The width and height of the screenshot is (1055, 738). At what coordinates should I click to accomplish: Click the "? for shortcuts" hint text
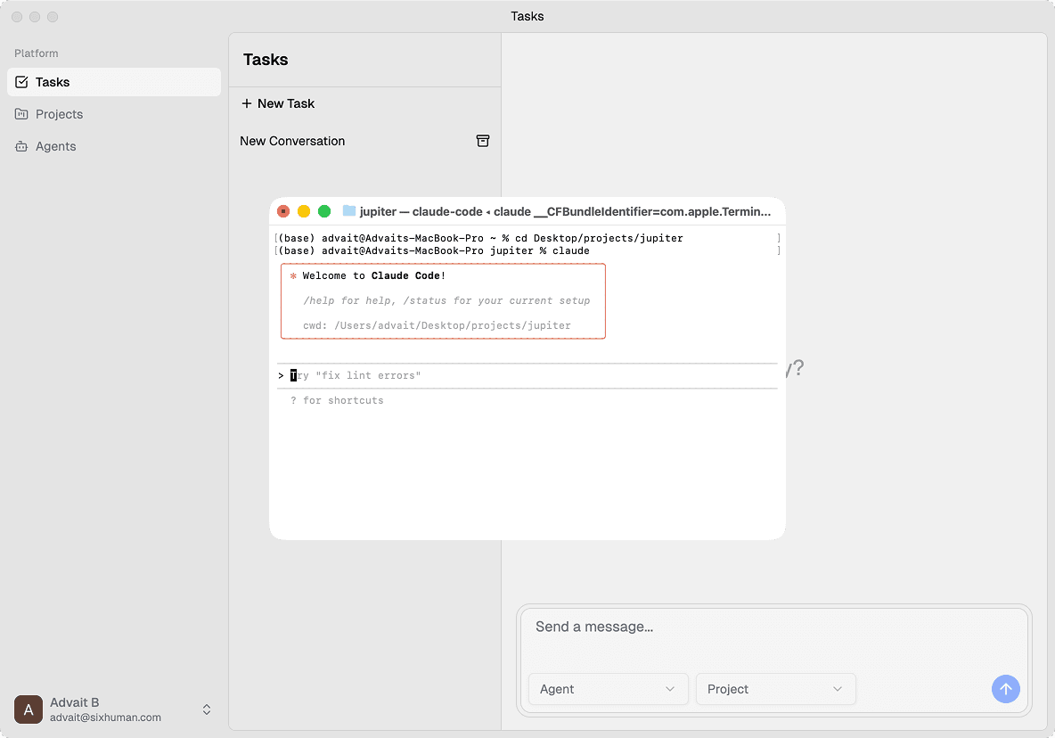(337, 400)
